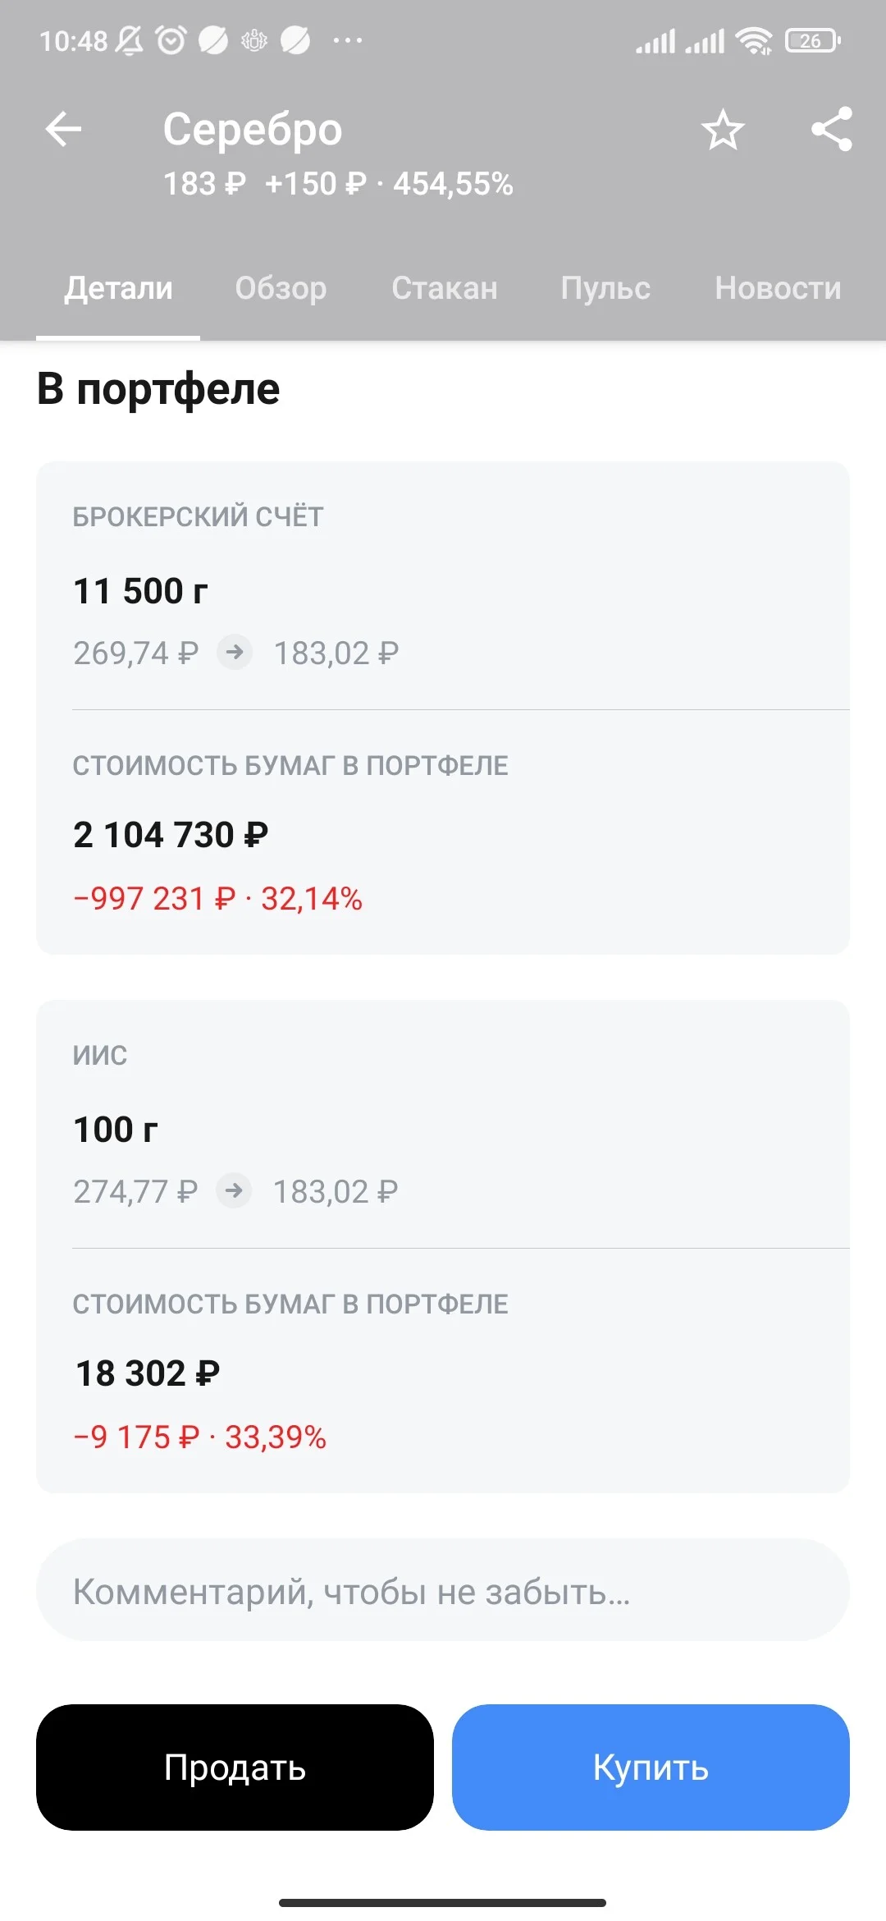Tap the alarm clock status icon
Screen dimensions: 886x1921
pyautogui.click(x=171, y=40)
